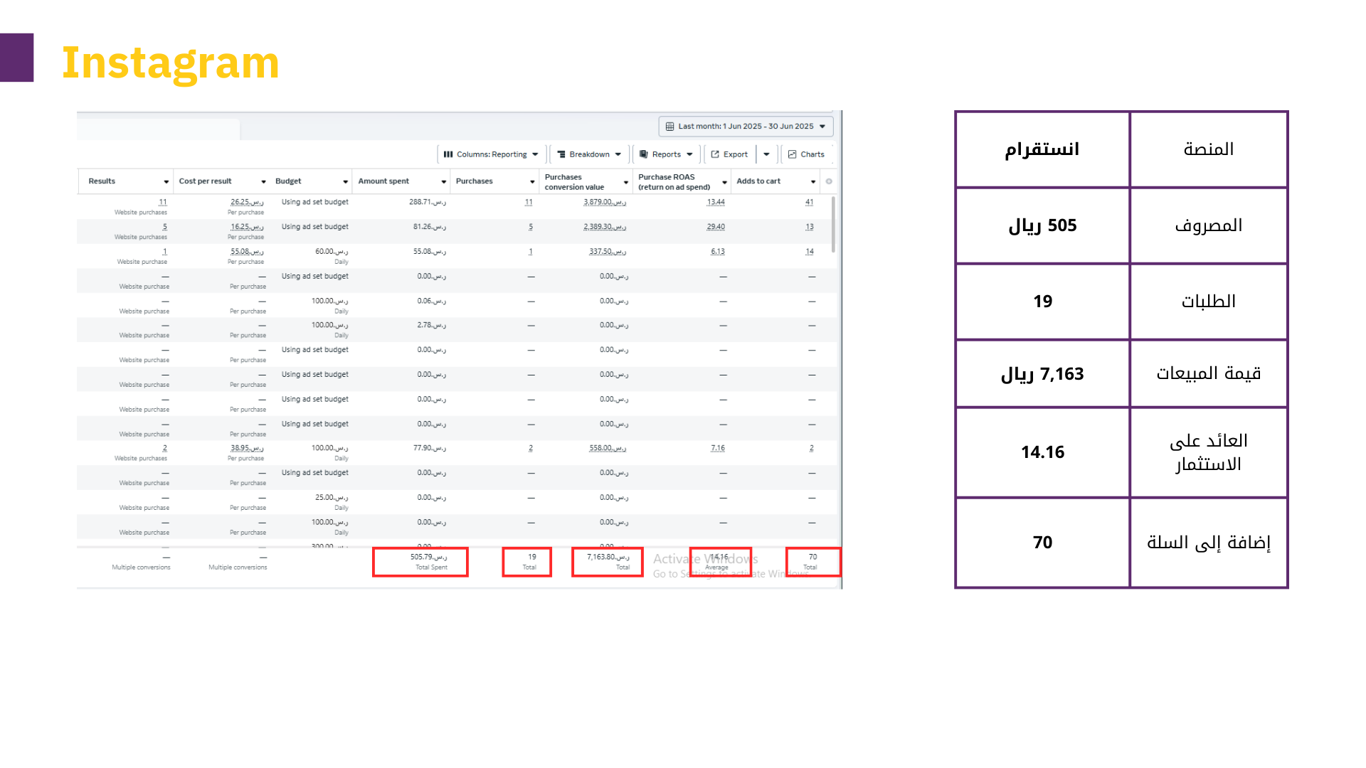The height and width of the screenshot is (768, 1366).
Task: Click the table's vertical scrollbar
Action: point(833,225)
